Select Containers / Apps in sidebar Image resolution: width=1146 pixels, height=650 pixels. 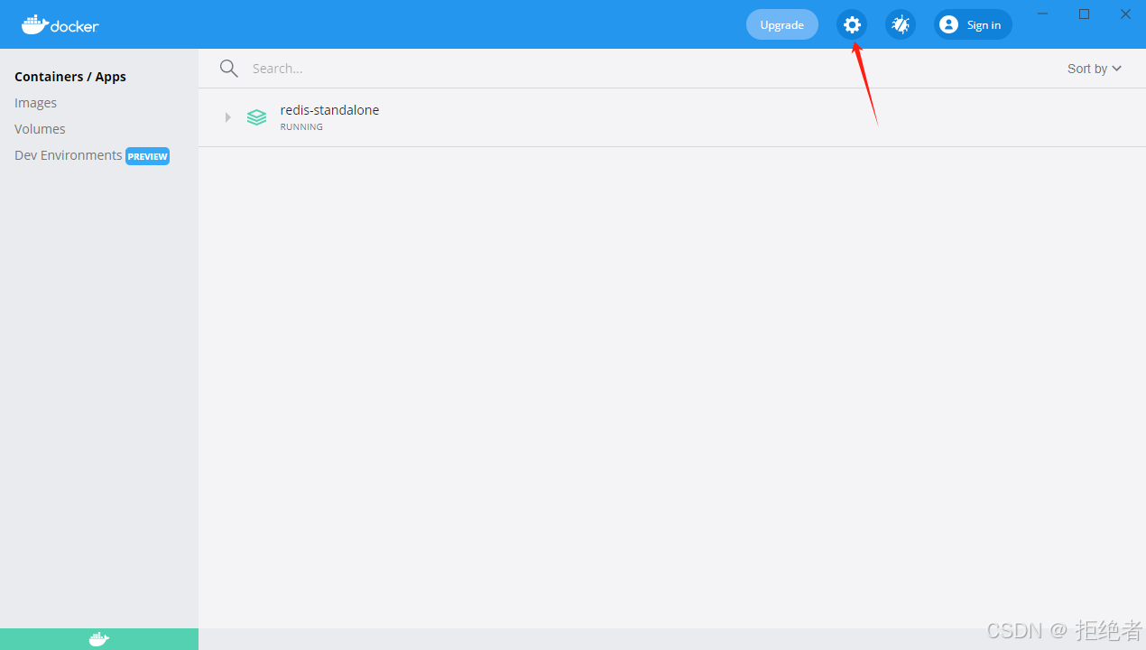point(70,77)
